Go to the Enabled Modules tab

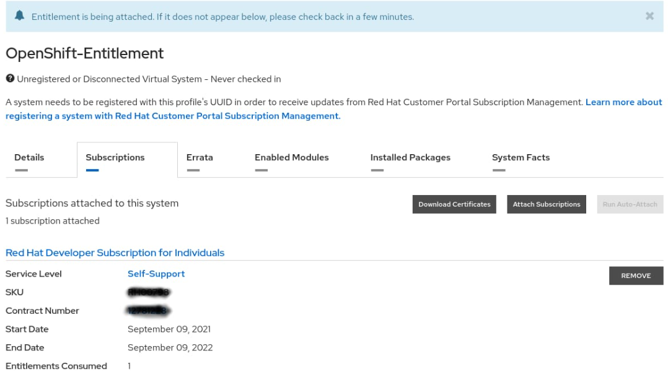click(x=291, y=157)
